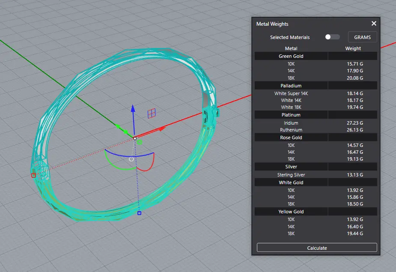
Task: Click the Metal column header
Action: pos(291,48)
